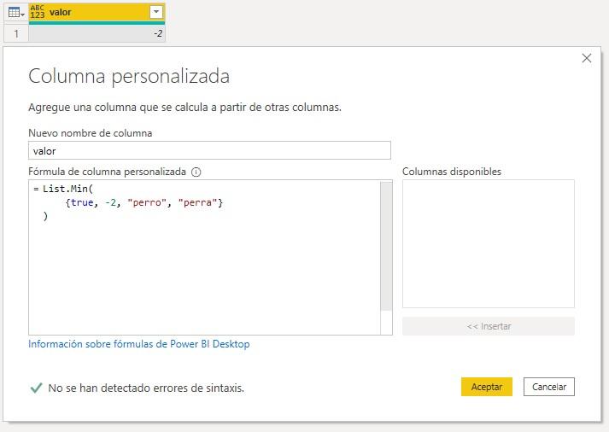Click the green syntax check mark icon

point(36,388)
